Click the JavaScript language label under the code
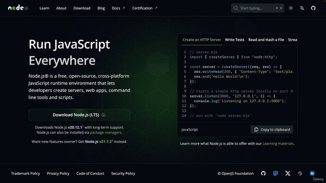 [x=189, y=130]
